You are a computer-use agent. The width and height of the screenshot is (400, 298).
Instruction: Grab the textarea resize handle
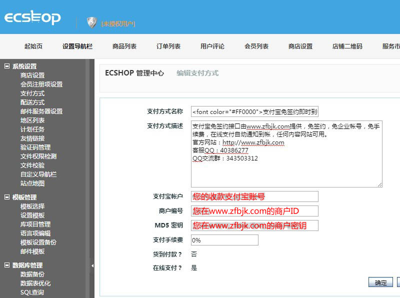pyautogui.click(x=379, y=184)
